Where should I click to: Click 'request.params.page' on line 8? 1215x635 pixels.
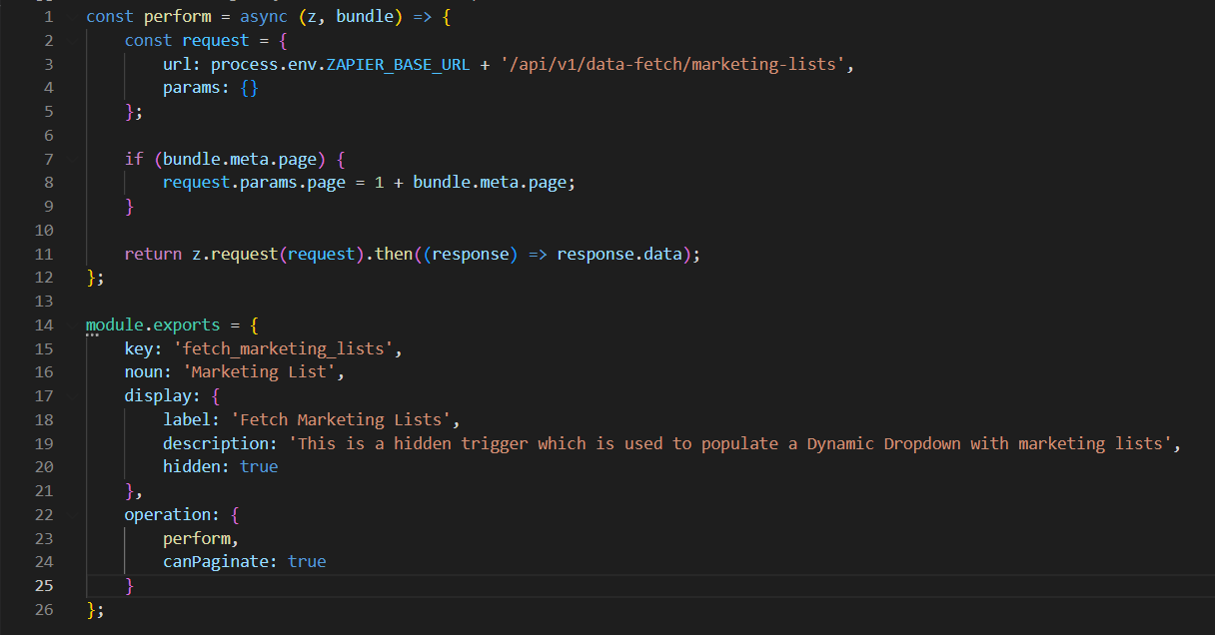click(254, 183)
